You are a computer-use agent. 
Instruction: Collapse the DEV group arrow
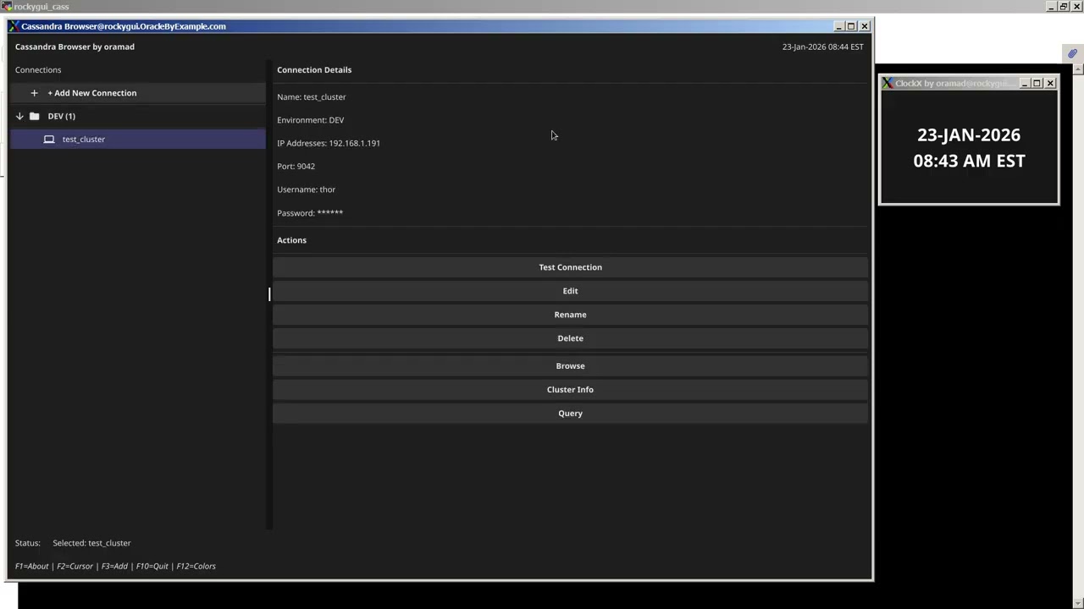(x=19, y=116)
